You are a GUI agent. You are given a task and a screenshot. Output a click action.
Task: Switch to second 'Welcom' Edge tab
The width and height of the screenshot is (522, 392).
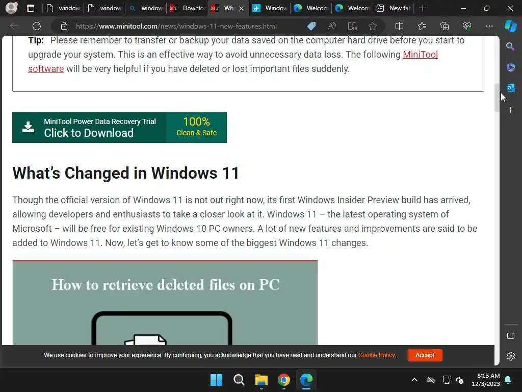[x=352, y=8]
